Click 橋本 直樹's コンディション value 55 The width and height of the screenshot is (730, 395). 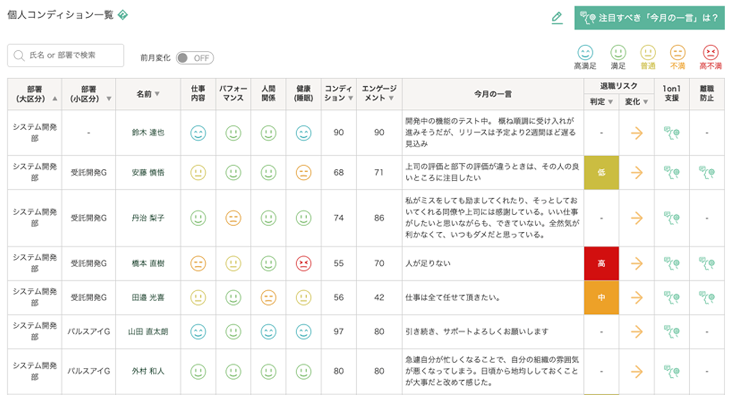click(x=339, y=264)
